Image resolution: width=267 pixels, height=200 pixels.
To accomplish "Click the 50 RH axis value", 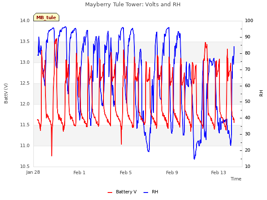I will [x=247, y=102].
